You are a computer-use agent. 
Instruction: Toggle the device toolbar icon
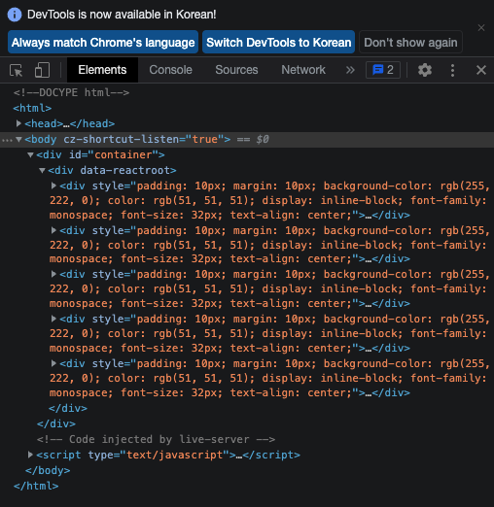[x=42, y=70]
